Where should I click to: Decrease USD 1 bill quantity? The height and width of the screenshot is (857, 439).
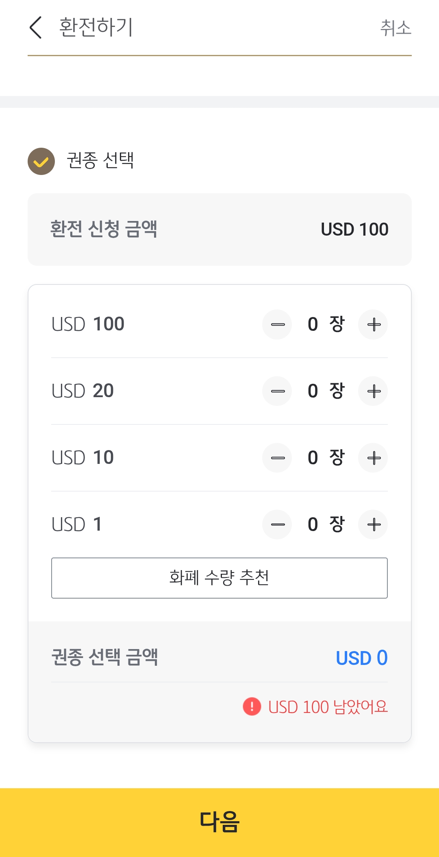[277, 525]
